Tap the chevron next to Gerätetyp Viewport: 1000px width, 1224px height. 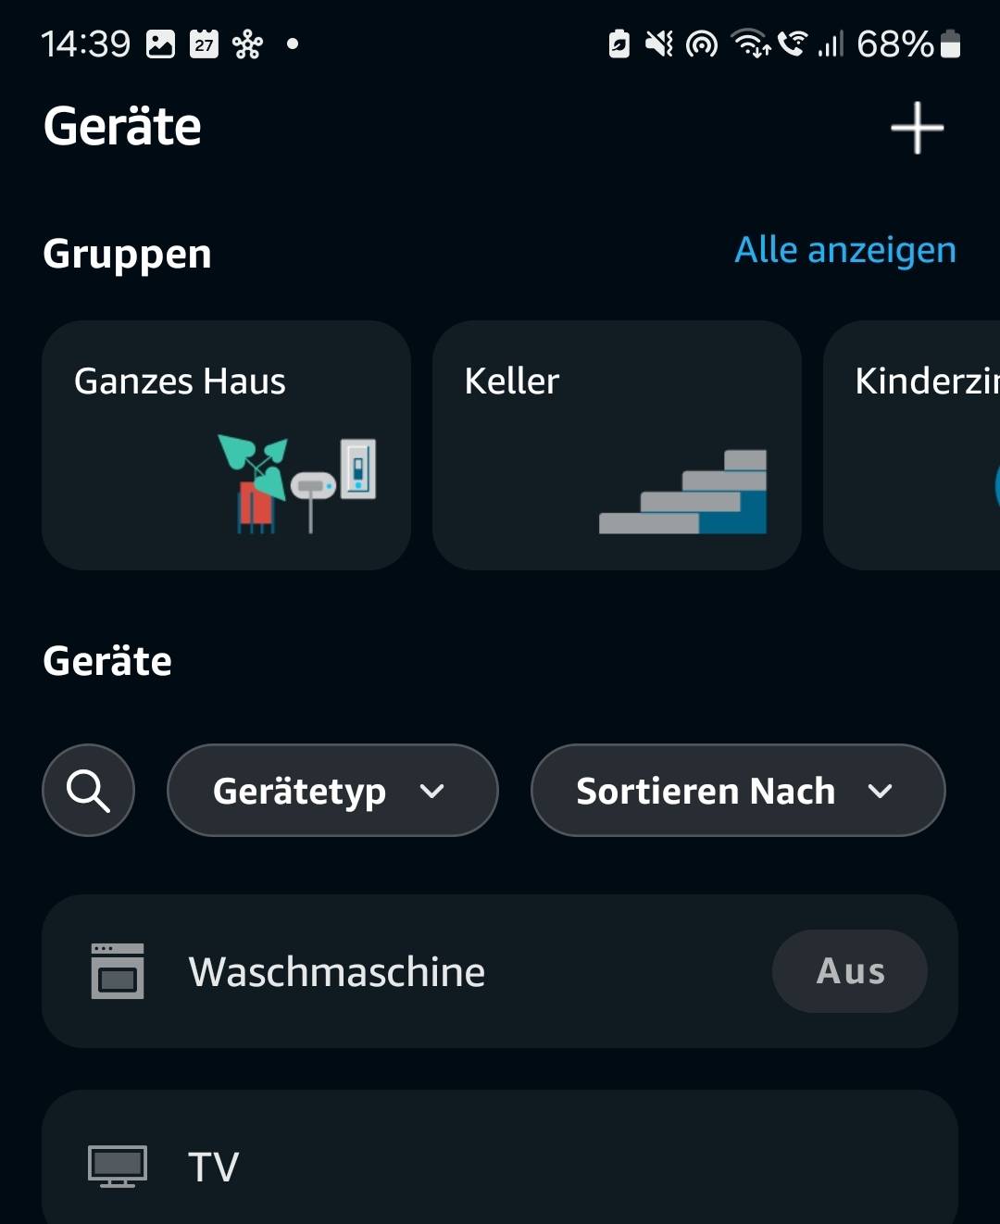tap(432, 792)
